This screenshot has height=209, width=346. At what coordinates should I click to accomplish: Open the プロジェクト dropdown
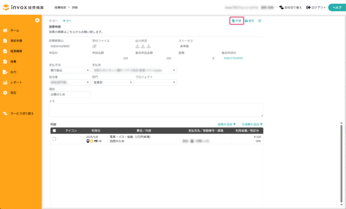(156, 82)
